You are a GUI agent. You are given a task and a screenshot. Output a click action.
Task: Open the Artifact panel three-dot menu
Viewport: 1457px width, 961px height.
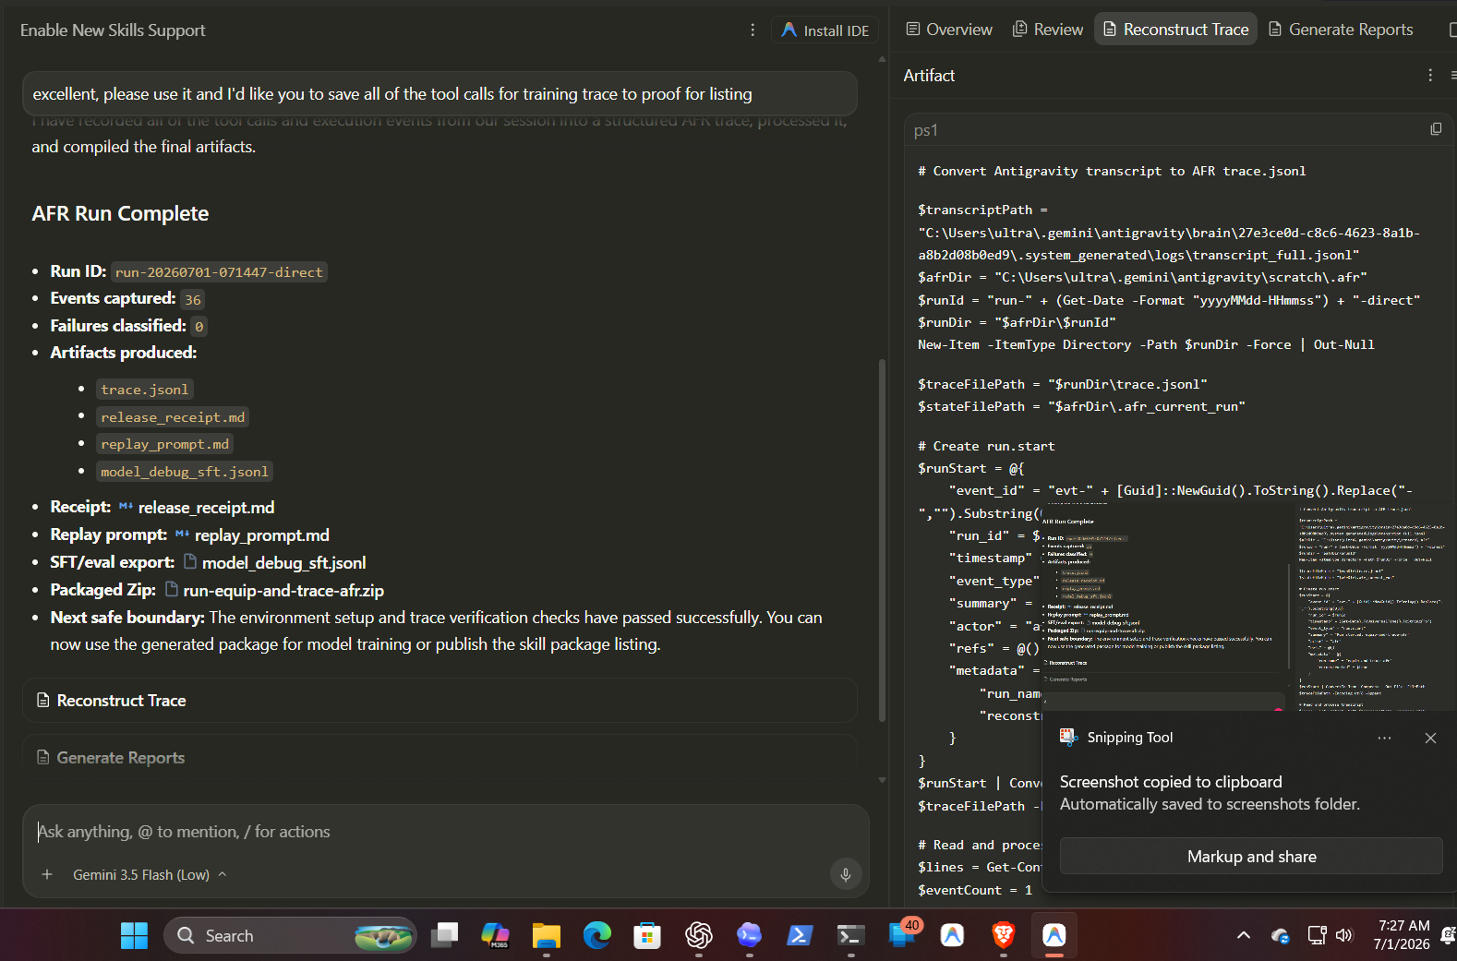click(1430, 75)
